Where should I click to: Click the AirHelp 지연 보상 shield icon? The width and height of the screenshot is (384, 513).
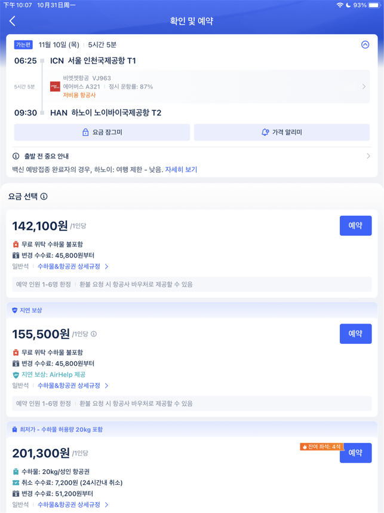(x=16, y=375)
